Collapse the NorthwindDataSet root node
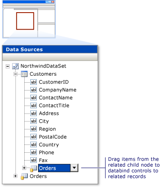The height and width of the screenshot is (188, 162). tap(7, 67)
